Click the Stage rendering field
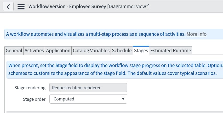This screenshot has width=223, height=113. [x=88, y=88]
